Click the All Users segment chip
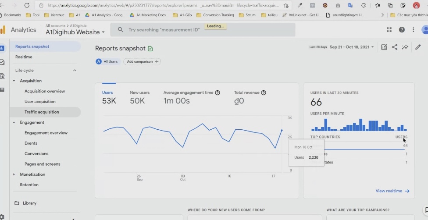The width and height of the screenshot is (428, 220). [108, 62]
